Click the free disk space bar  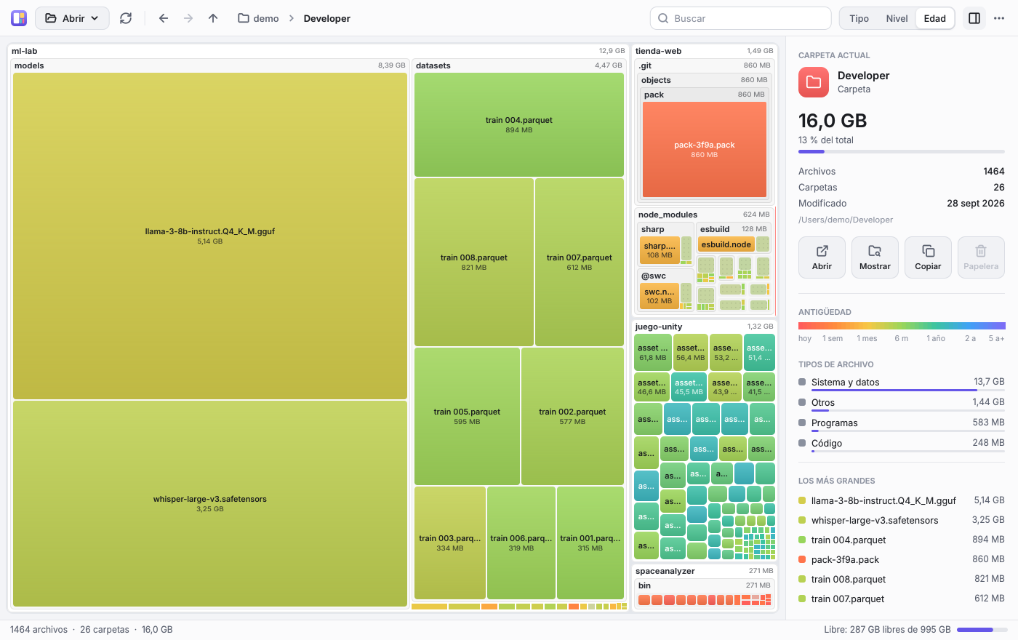(x=982, y=630)
